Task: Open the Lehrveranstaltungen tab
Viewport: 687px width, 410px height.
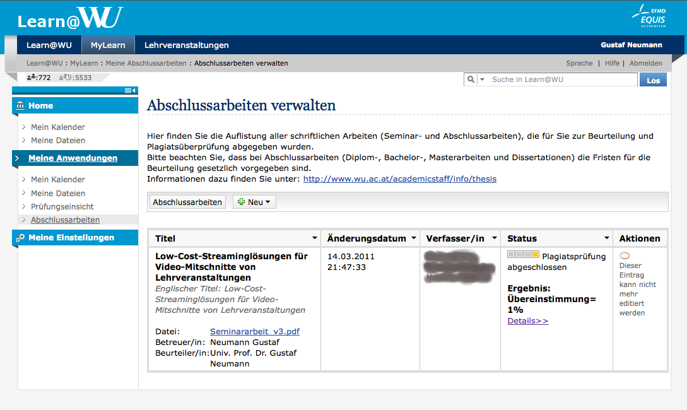Action: (x=187, y=45)
